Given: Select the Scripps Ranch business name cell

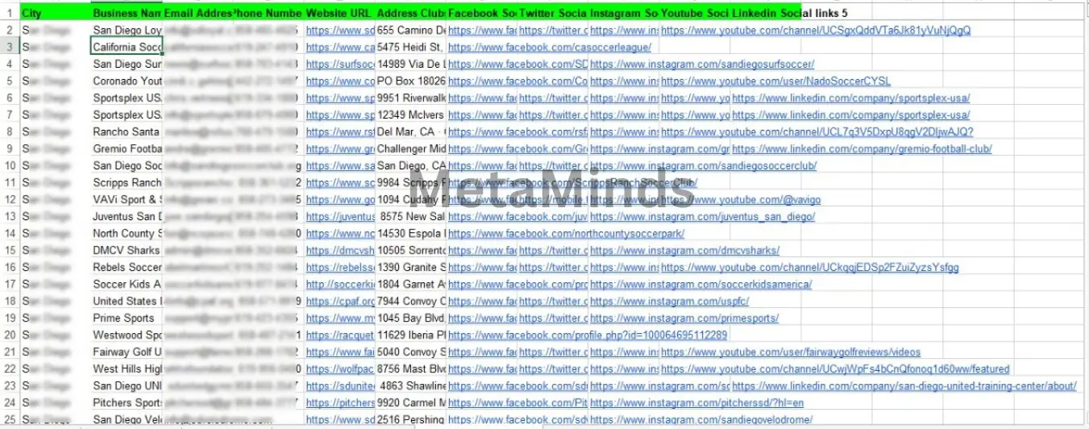Looking at the screenshot, I should (x=127, y=183).
